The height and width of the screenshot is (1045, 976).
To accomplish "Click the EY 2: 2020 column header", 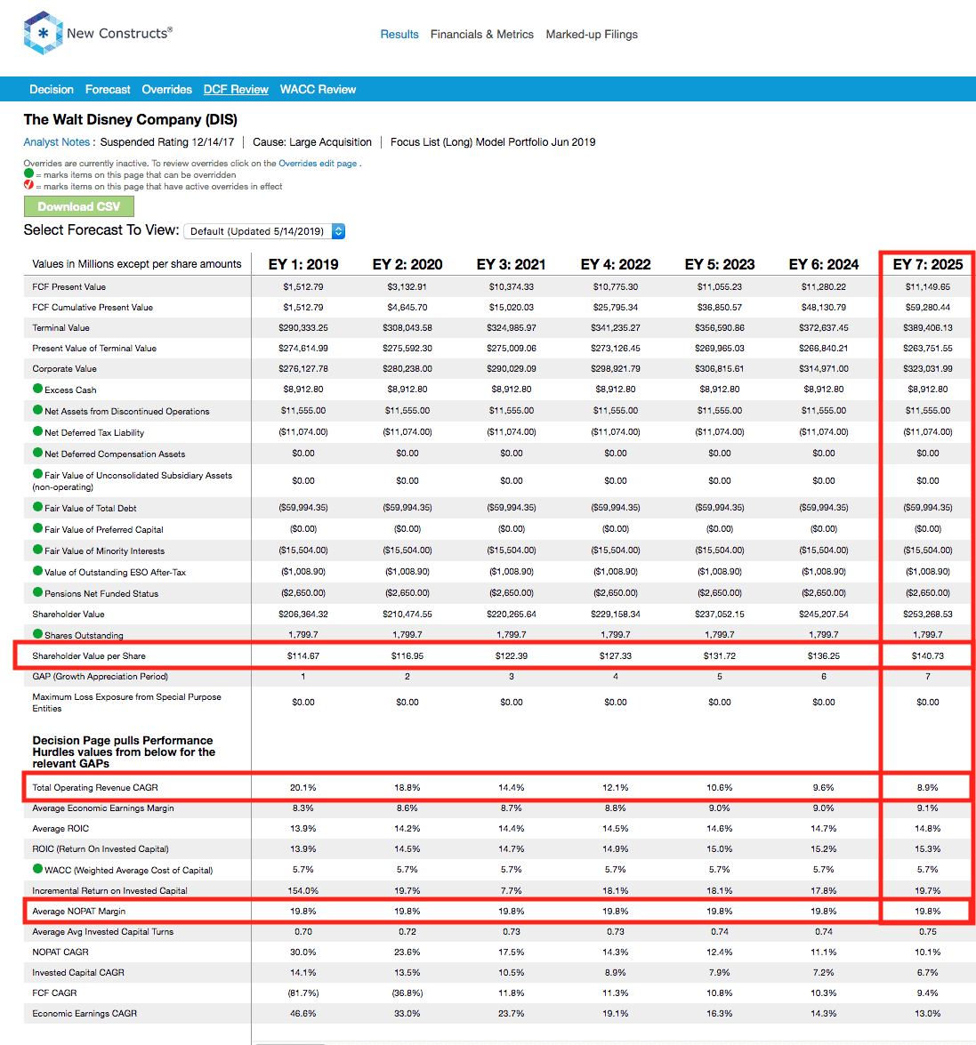I will (x=407, y=264).
